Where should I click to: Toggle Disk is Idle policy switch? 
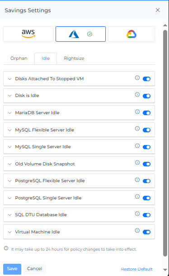(x=146, y=96)
